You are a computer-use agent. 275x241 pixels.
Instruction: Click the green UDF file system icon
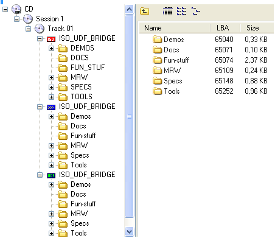point(51,175)
